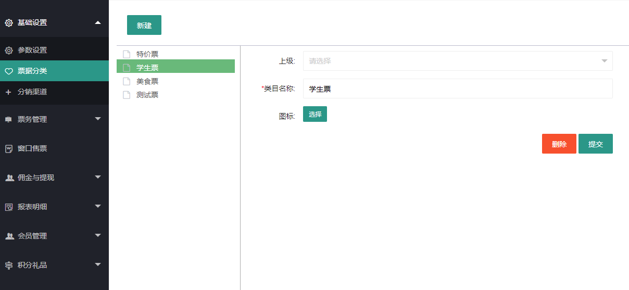Open the 分销渠道 menu item
Image resolution: width=629 pixels, height=290 pixels.
32,92
